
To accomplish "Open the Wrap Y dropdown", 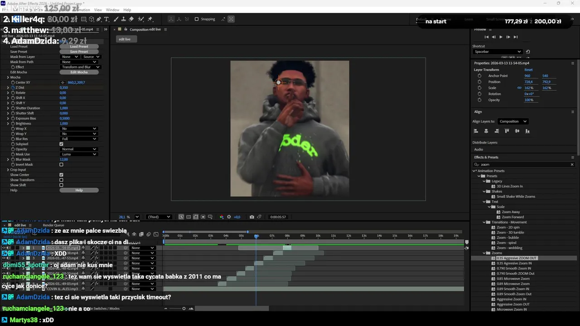I will 79,134.
